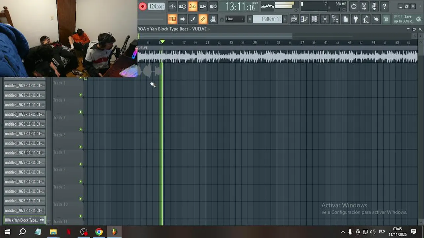
Task: Click the stamp-shaped toolbar icon
Action: pyautogui.click(x=213, y=19)
